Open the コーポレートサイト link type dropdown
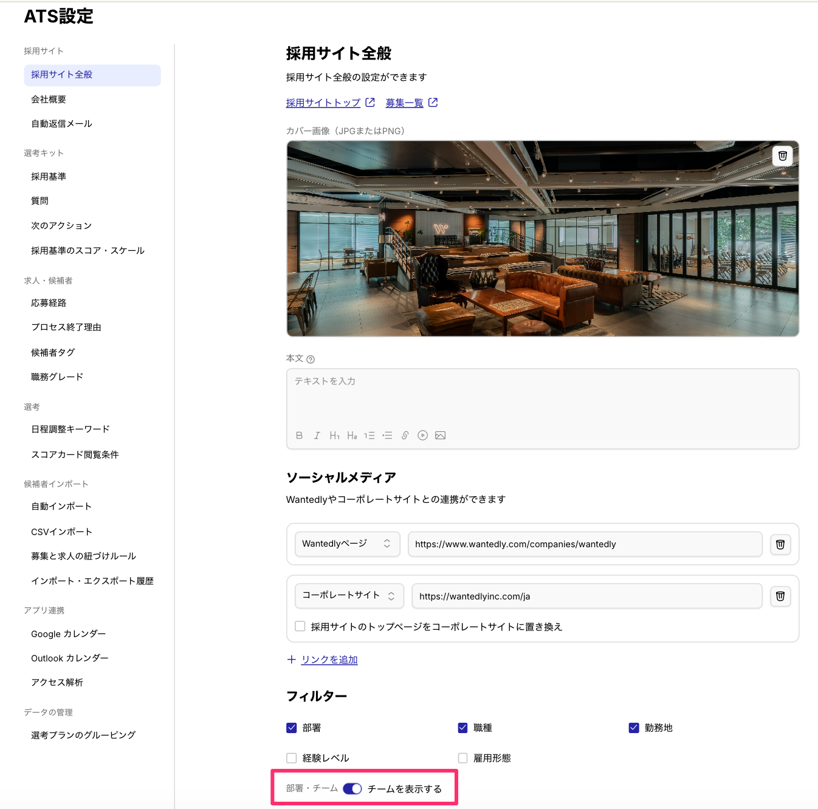This screenshot has height=809, width=818. click(349, 596)
